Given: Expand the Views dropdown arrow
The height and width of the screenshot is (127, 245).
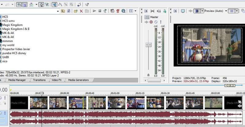Looking at the screenshot, I should click(135, 11).
